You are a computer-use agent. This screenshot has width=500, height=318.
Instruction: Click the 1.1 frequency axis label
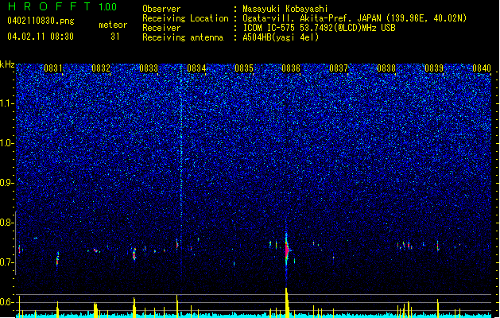point(7,103)
